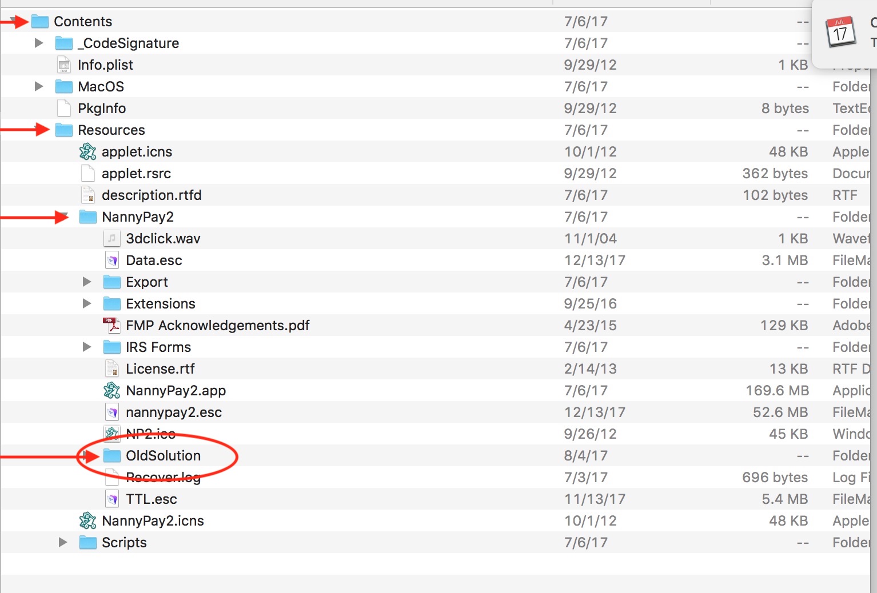The width and height of the screenshot is (877, 593).
Task: Expand the _CodeSignature folder
Action: 39,43
